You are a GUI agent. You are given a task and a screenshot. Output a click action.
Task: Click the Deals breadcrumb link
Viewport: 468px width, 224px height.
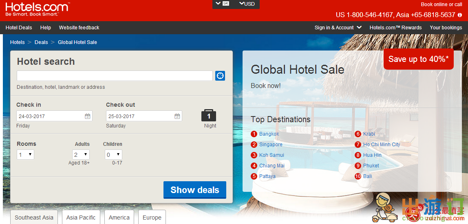tap(41, 42)
